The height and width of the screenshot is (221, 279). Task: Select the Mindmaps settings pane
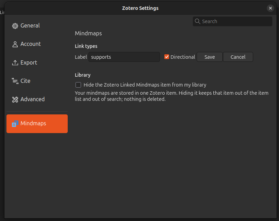click(37, 124)
